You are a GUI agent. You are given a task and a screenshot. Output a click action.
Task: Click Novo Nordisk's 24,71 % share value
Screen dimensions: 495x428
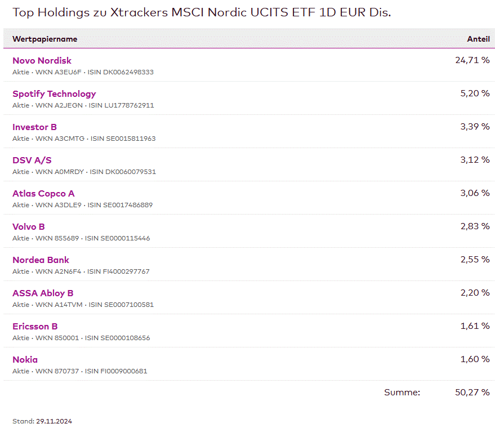(472, 60)
